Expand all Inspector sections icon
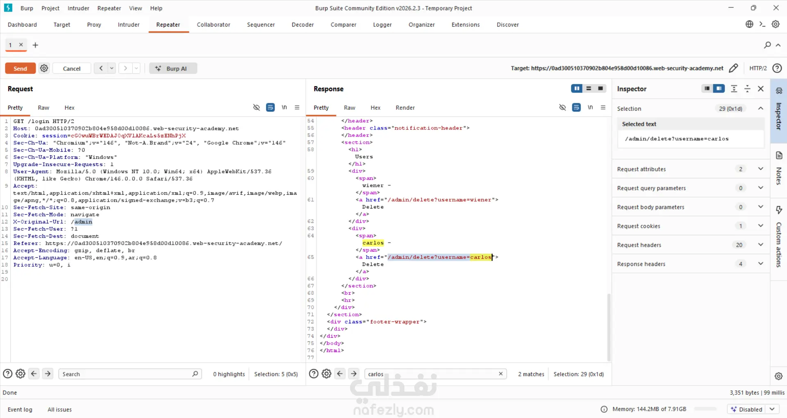Screen dimensions: 787x418 click(x=734, y=89)
